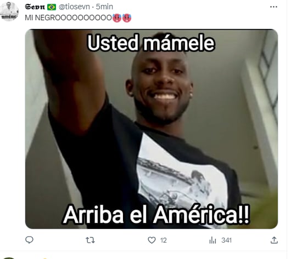
Task: Click the display name Sevn
Action: (35, 7)
